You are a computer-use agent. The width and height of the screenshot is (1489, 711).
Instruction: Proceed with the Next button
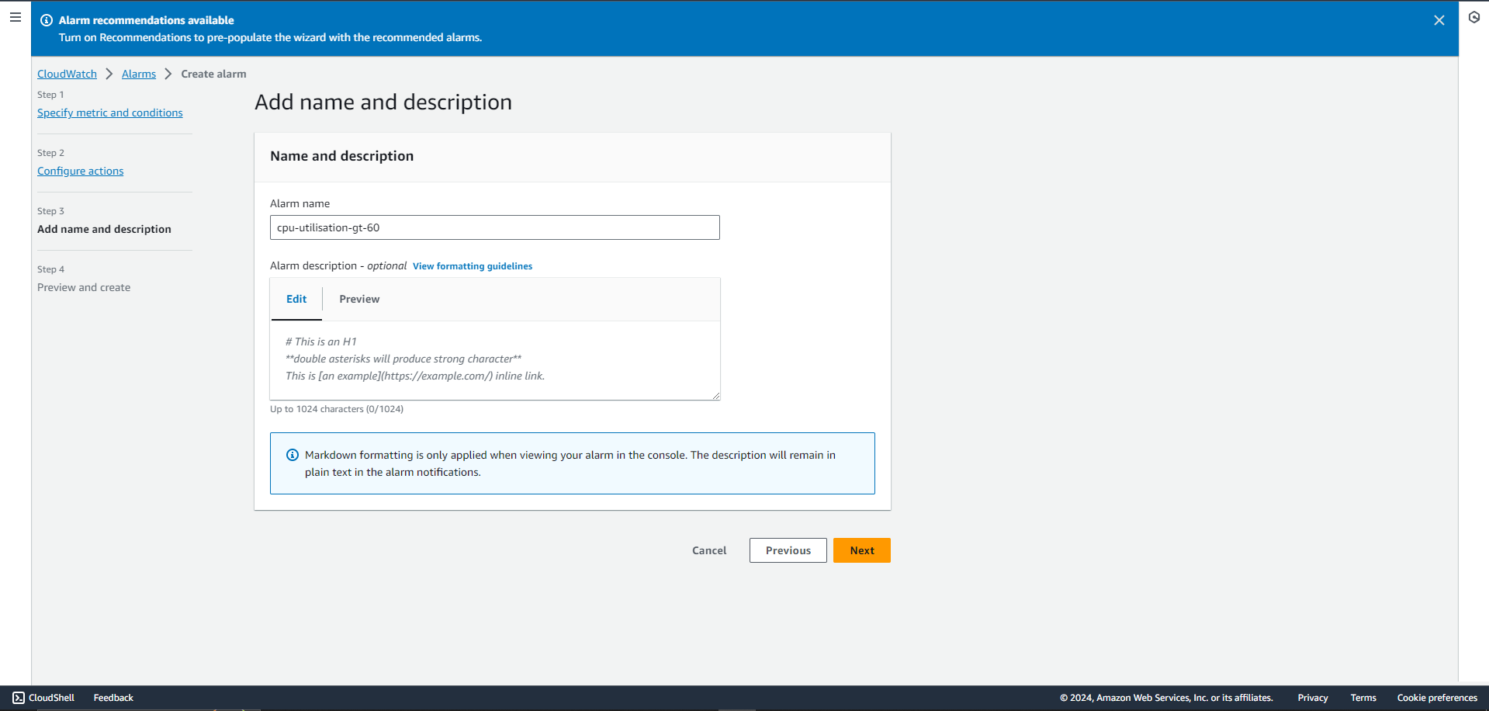(862, 550)
